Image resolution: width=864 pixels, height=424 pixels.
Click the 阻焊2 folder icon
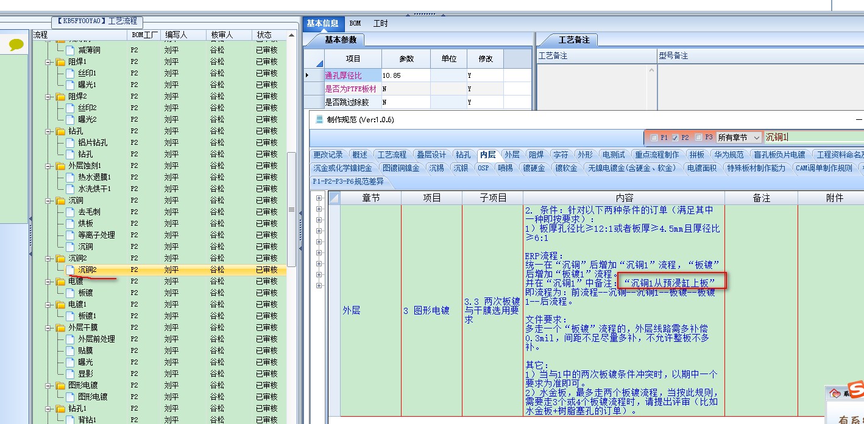[x=60, y=97]
